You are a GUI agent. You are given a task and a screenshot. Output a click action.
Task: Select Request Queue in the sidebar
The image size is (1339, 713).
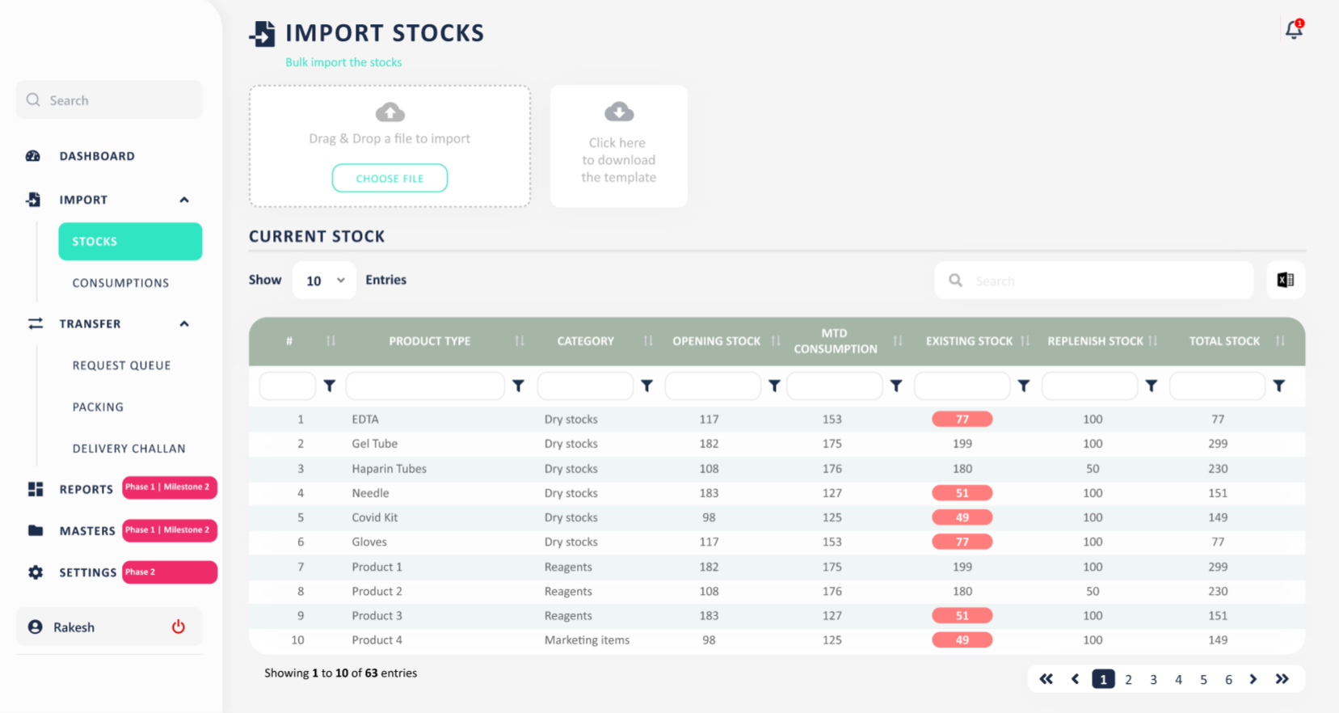[121, 365]
